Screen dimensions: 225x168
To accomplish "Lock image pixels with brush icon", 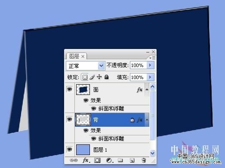I will click(x=92, y=77).
